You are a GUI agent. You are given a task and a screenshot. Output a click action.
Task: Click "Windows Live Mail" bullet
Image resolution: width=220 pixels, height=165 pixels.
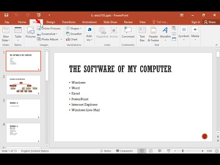(x=86, y=110)
